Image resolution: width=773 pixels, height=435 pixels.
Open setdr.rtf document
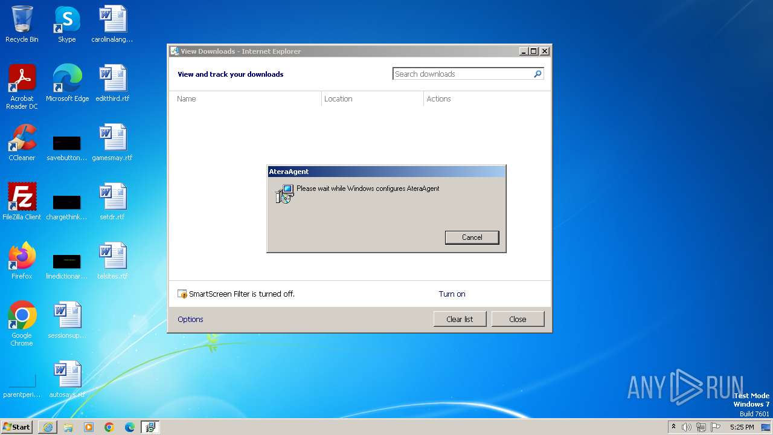click(112, 202)
